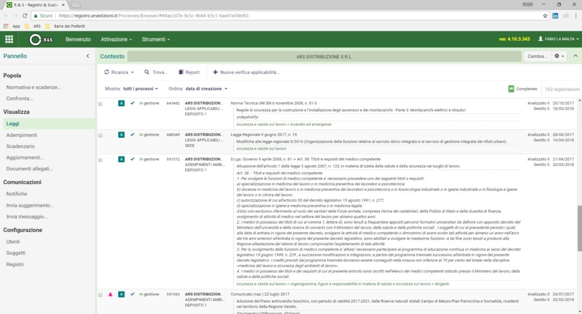Open Notifiche in the sidebar
Screen dimensions: 582x314
[17, 194]
